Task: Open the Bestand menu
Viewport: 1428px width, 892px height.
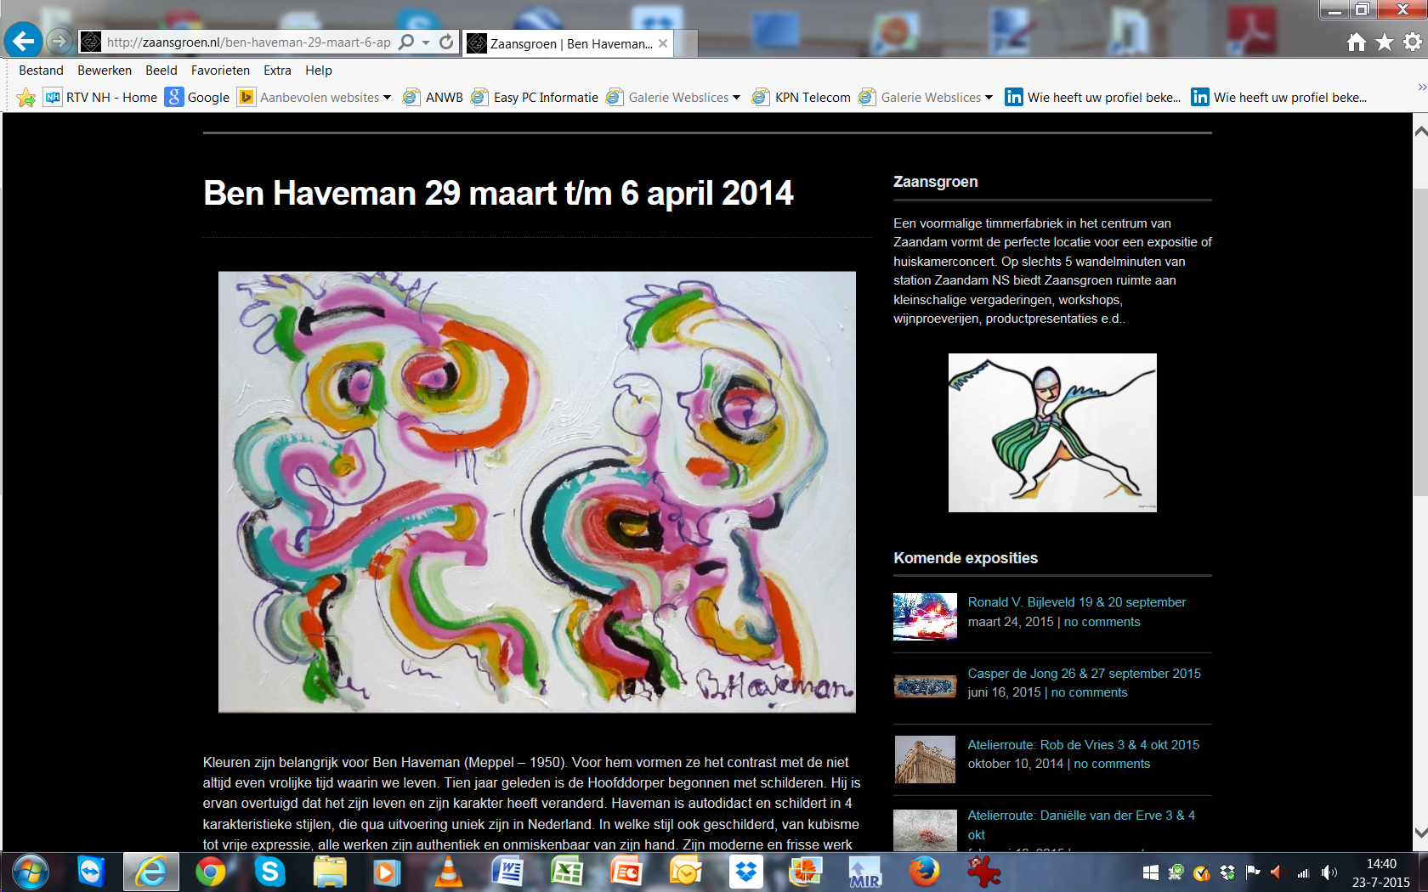Action: pos(41,71)
